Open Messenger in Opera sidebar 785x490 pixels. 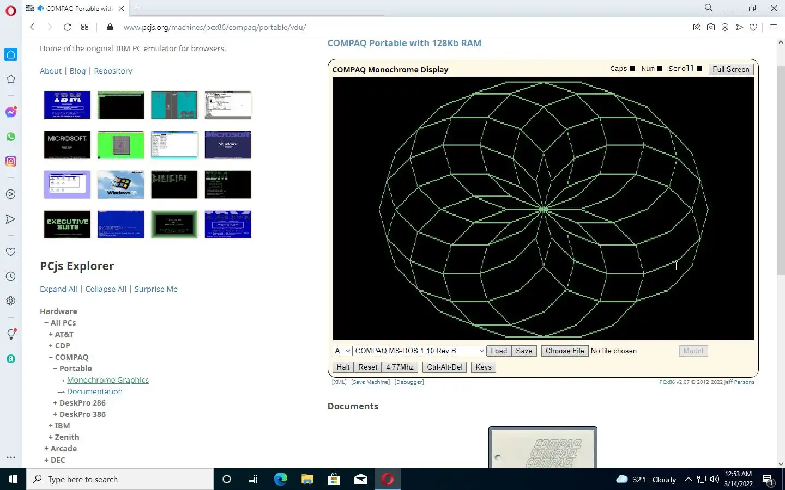11,112
